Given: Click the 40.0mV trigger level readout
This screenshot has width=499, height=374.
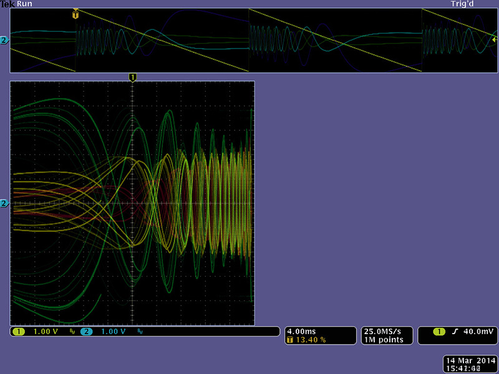Looking at the screenshot, I should [477, 332].
